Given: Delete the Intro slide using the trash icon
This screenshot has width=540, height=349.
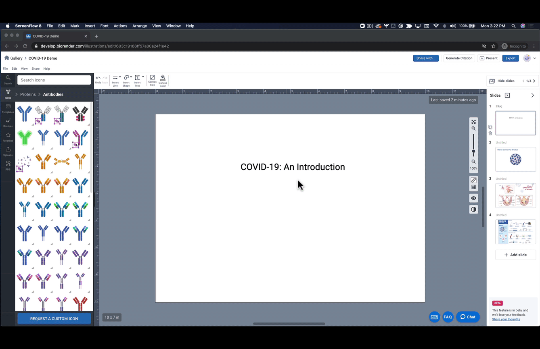Looking at the screenshot, I should [490, 133].
